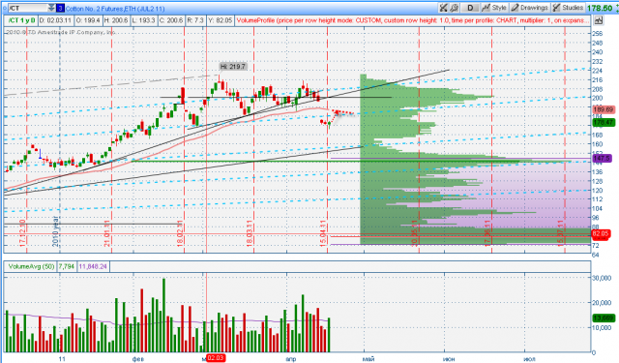
Task: Click the Hi: 219.7 chart label
Action: 233,67
